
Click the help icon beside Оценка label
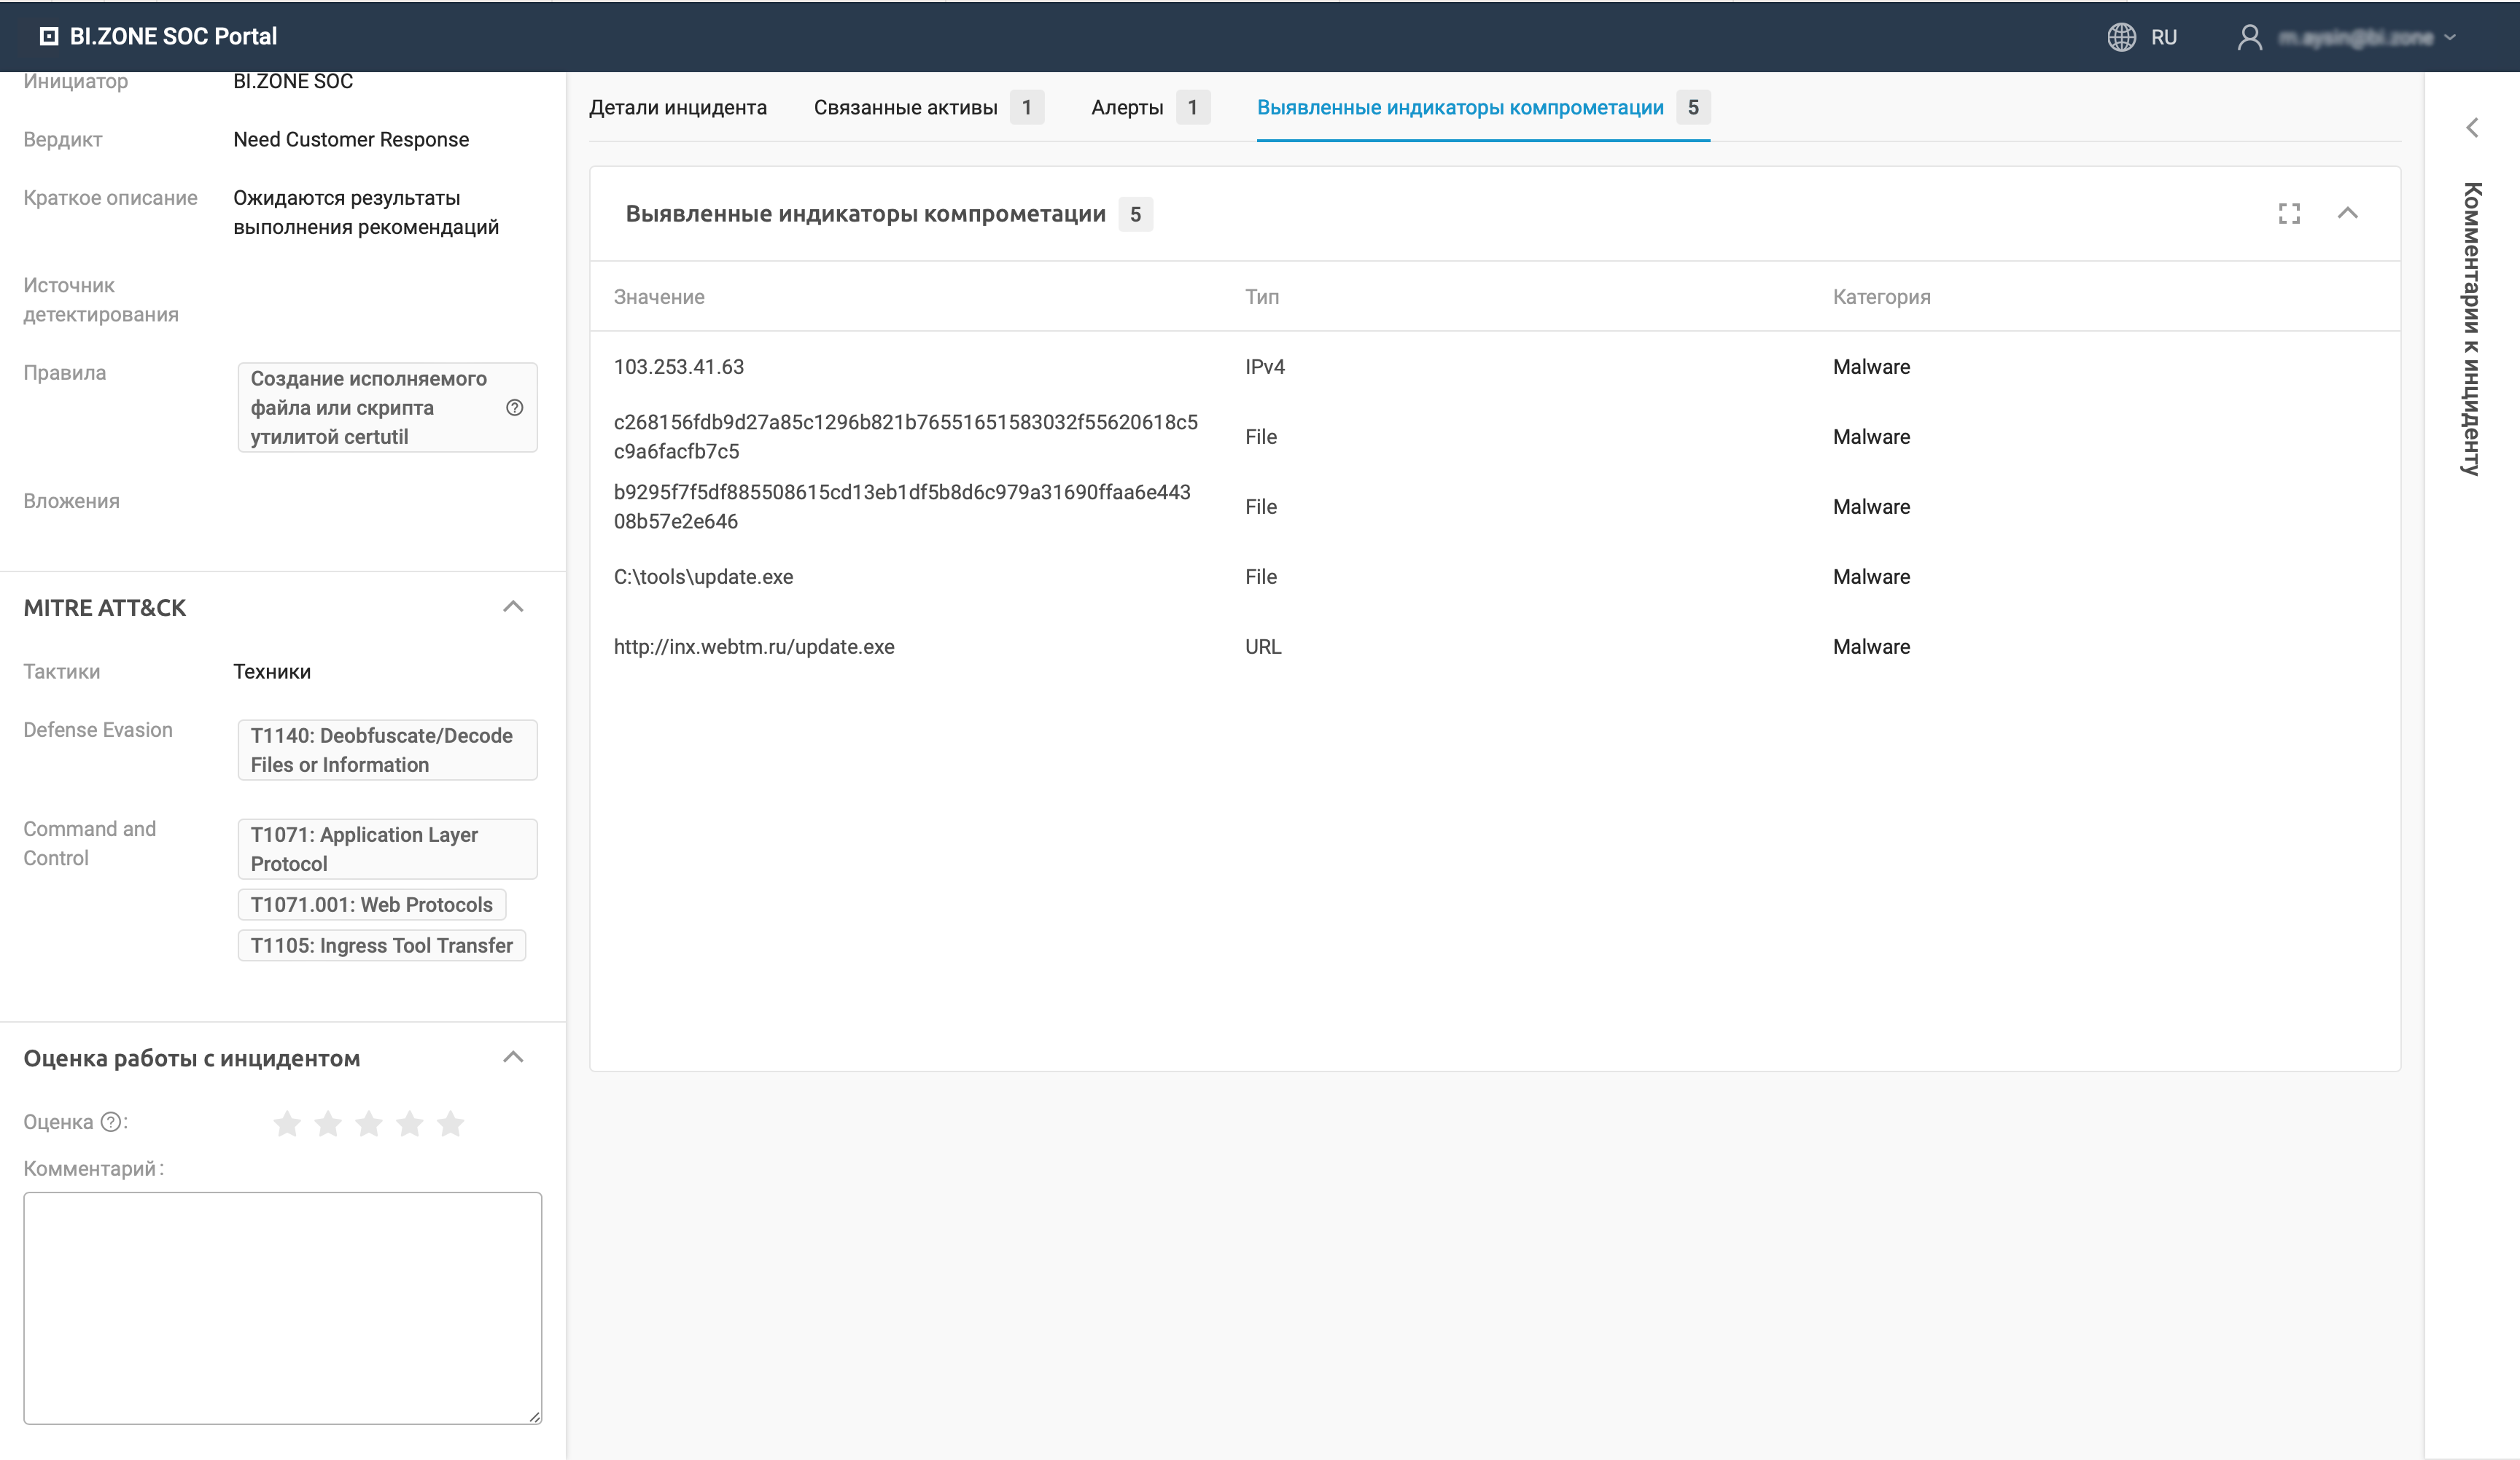(112, 1123)
